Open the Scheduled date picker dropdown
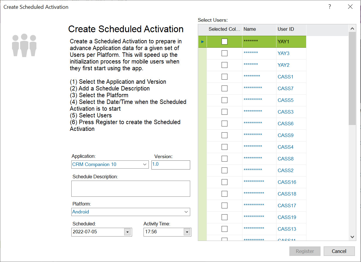This screenshot has width=361, height=262. point(127,232)
